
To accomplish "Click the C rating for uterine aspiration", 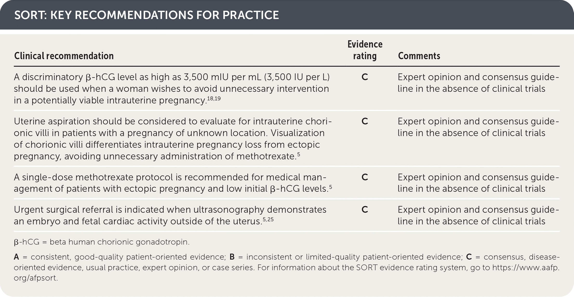I will (x=365, y=121).
